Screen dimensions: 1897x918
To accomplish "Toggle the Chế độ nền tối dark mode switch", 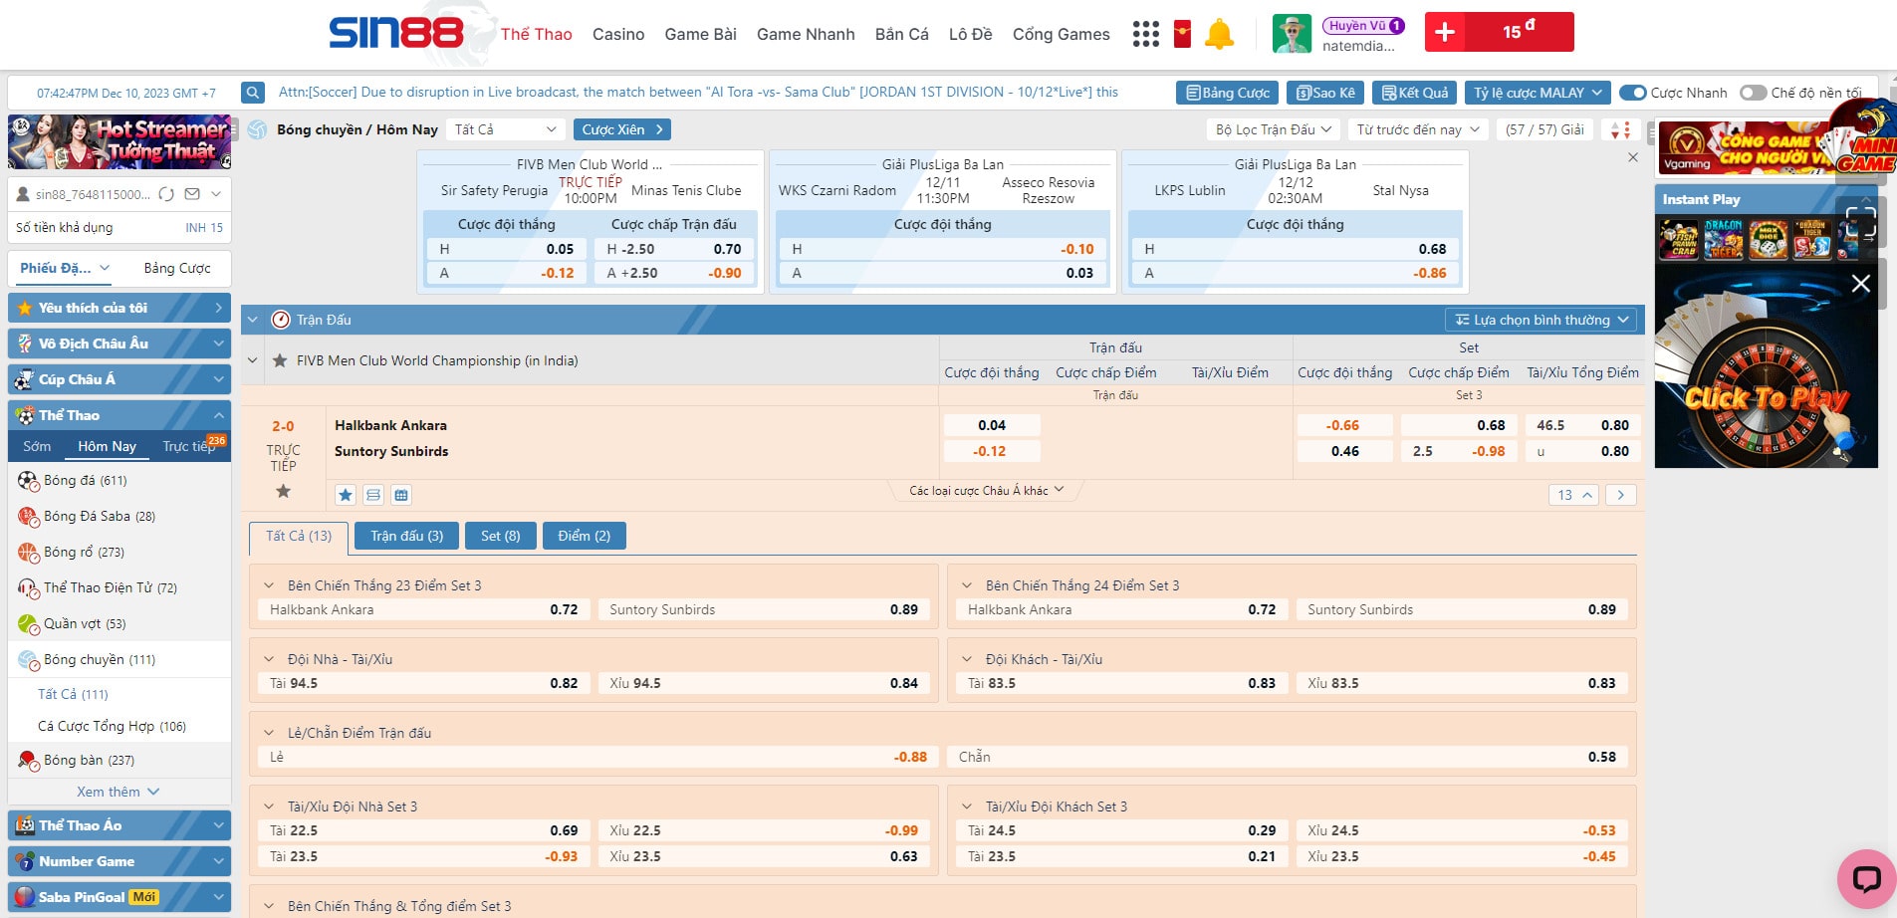I will [1754, 93].
